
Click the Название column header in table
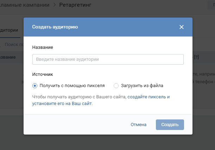pos(8,57)
